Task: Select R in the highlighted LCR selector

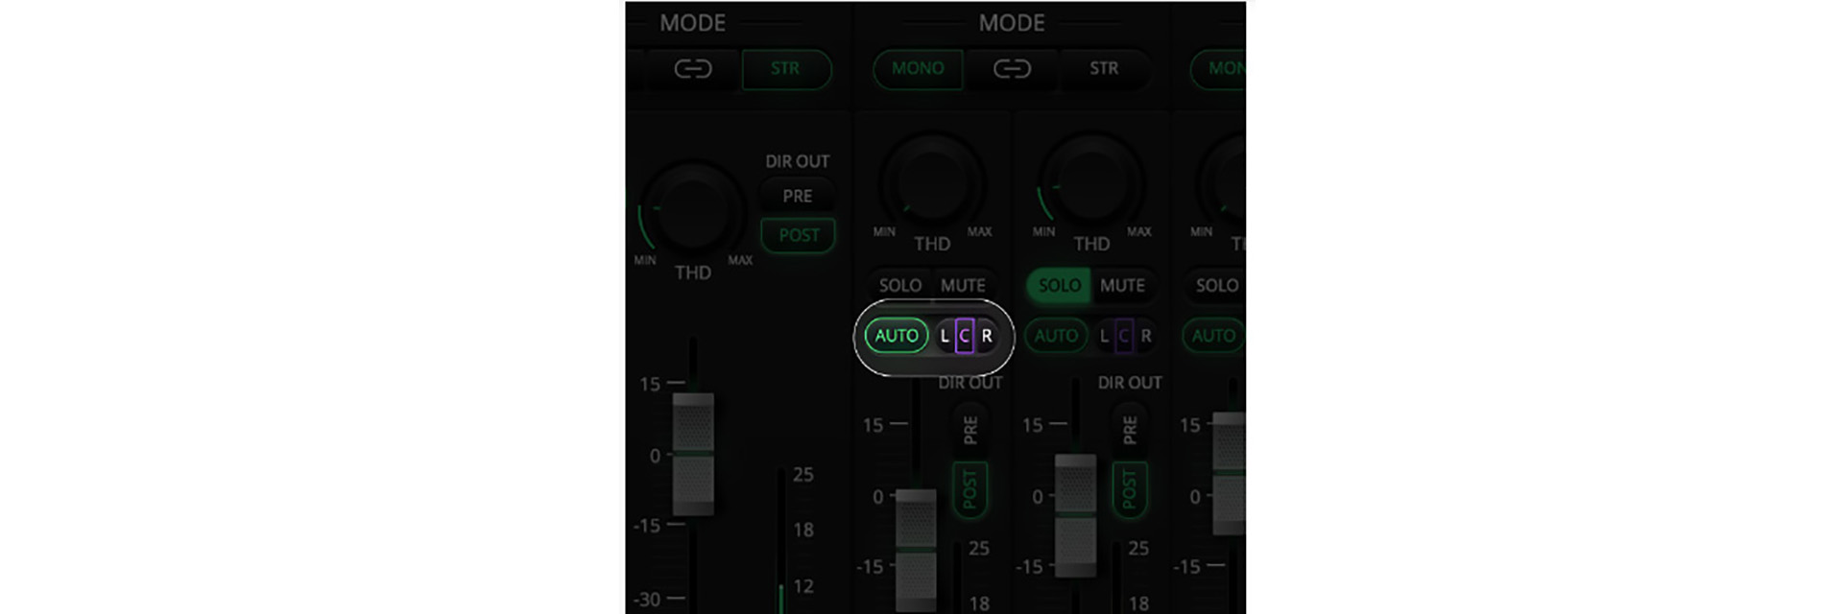Action: tap(986, 336)
